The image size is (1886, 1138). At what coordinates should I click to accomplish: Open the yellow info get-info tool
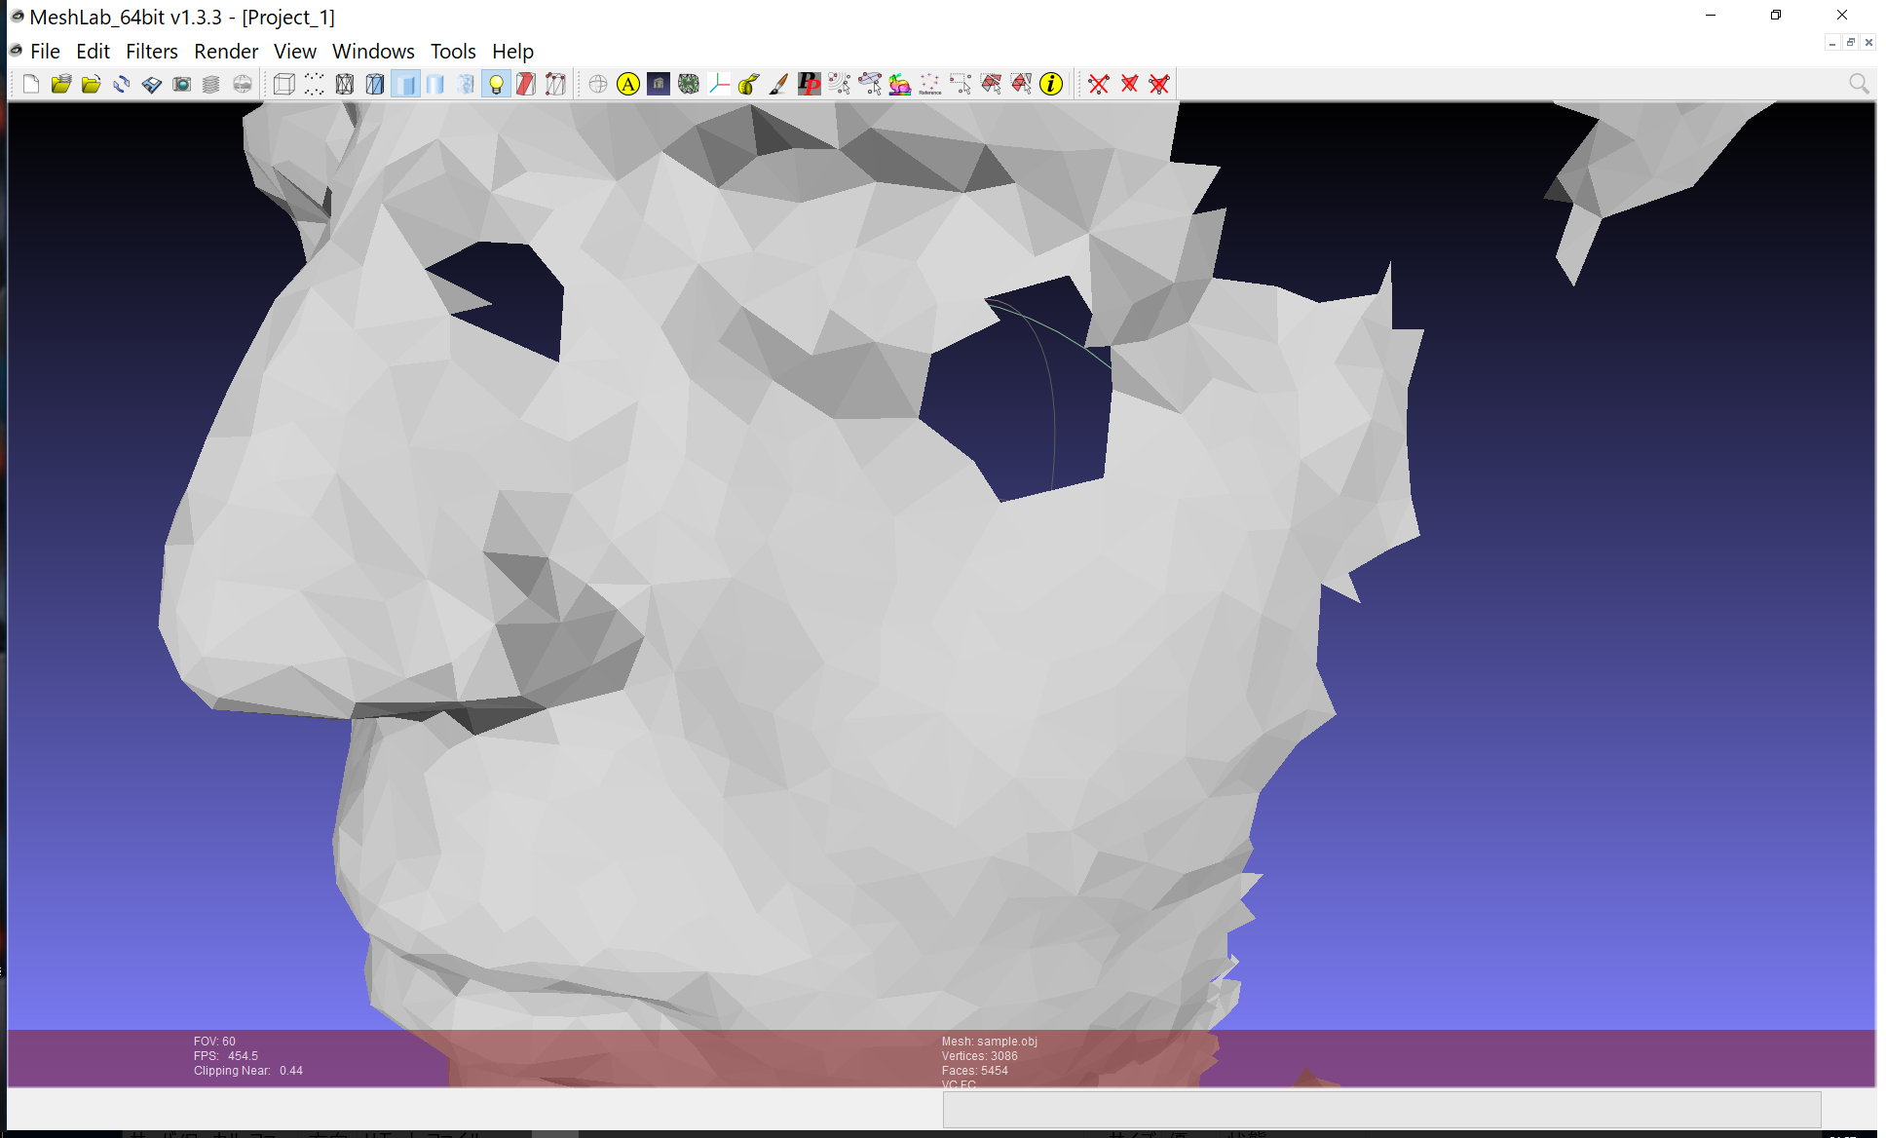tap(1051, 85)
